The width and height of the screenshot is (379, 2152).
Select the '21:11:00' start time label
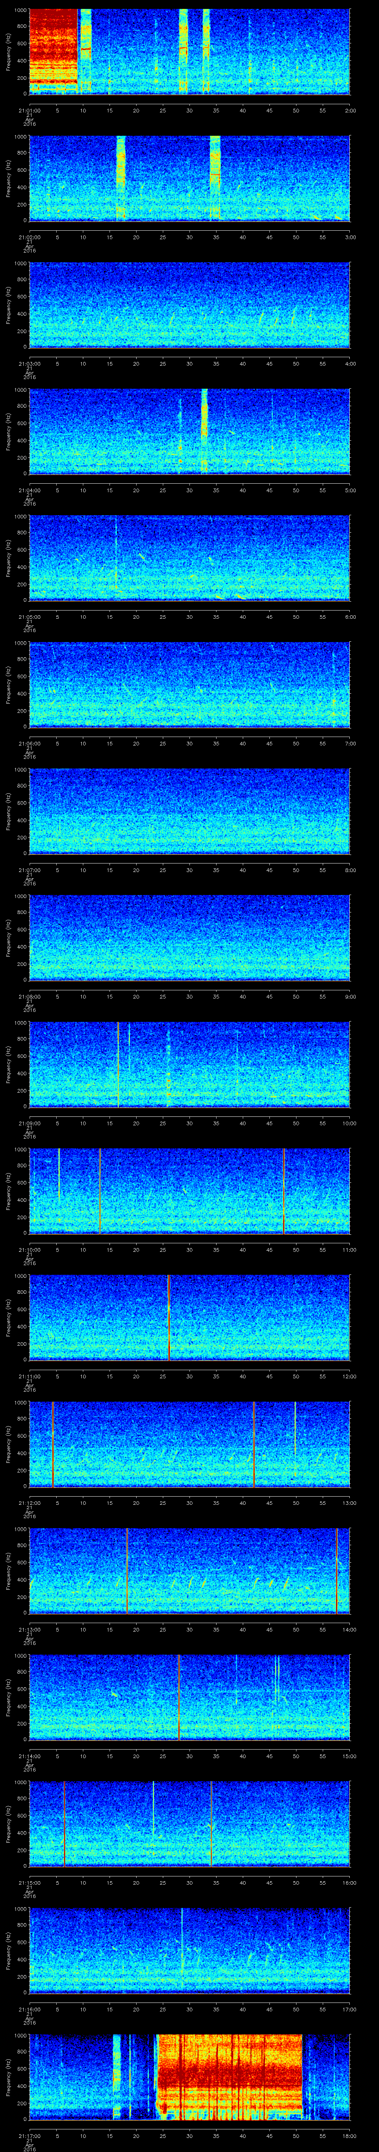tap(29, 1376)
